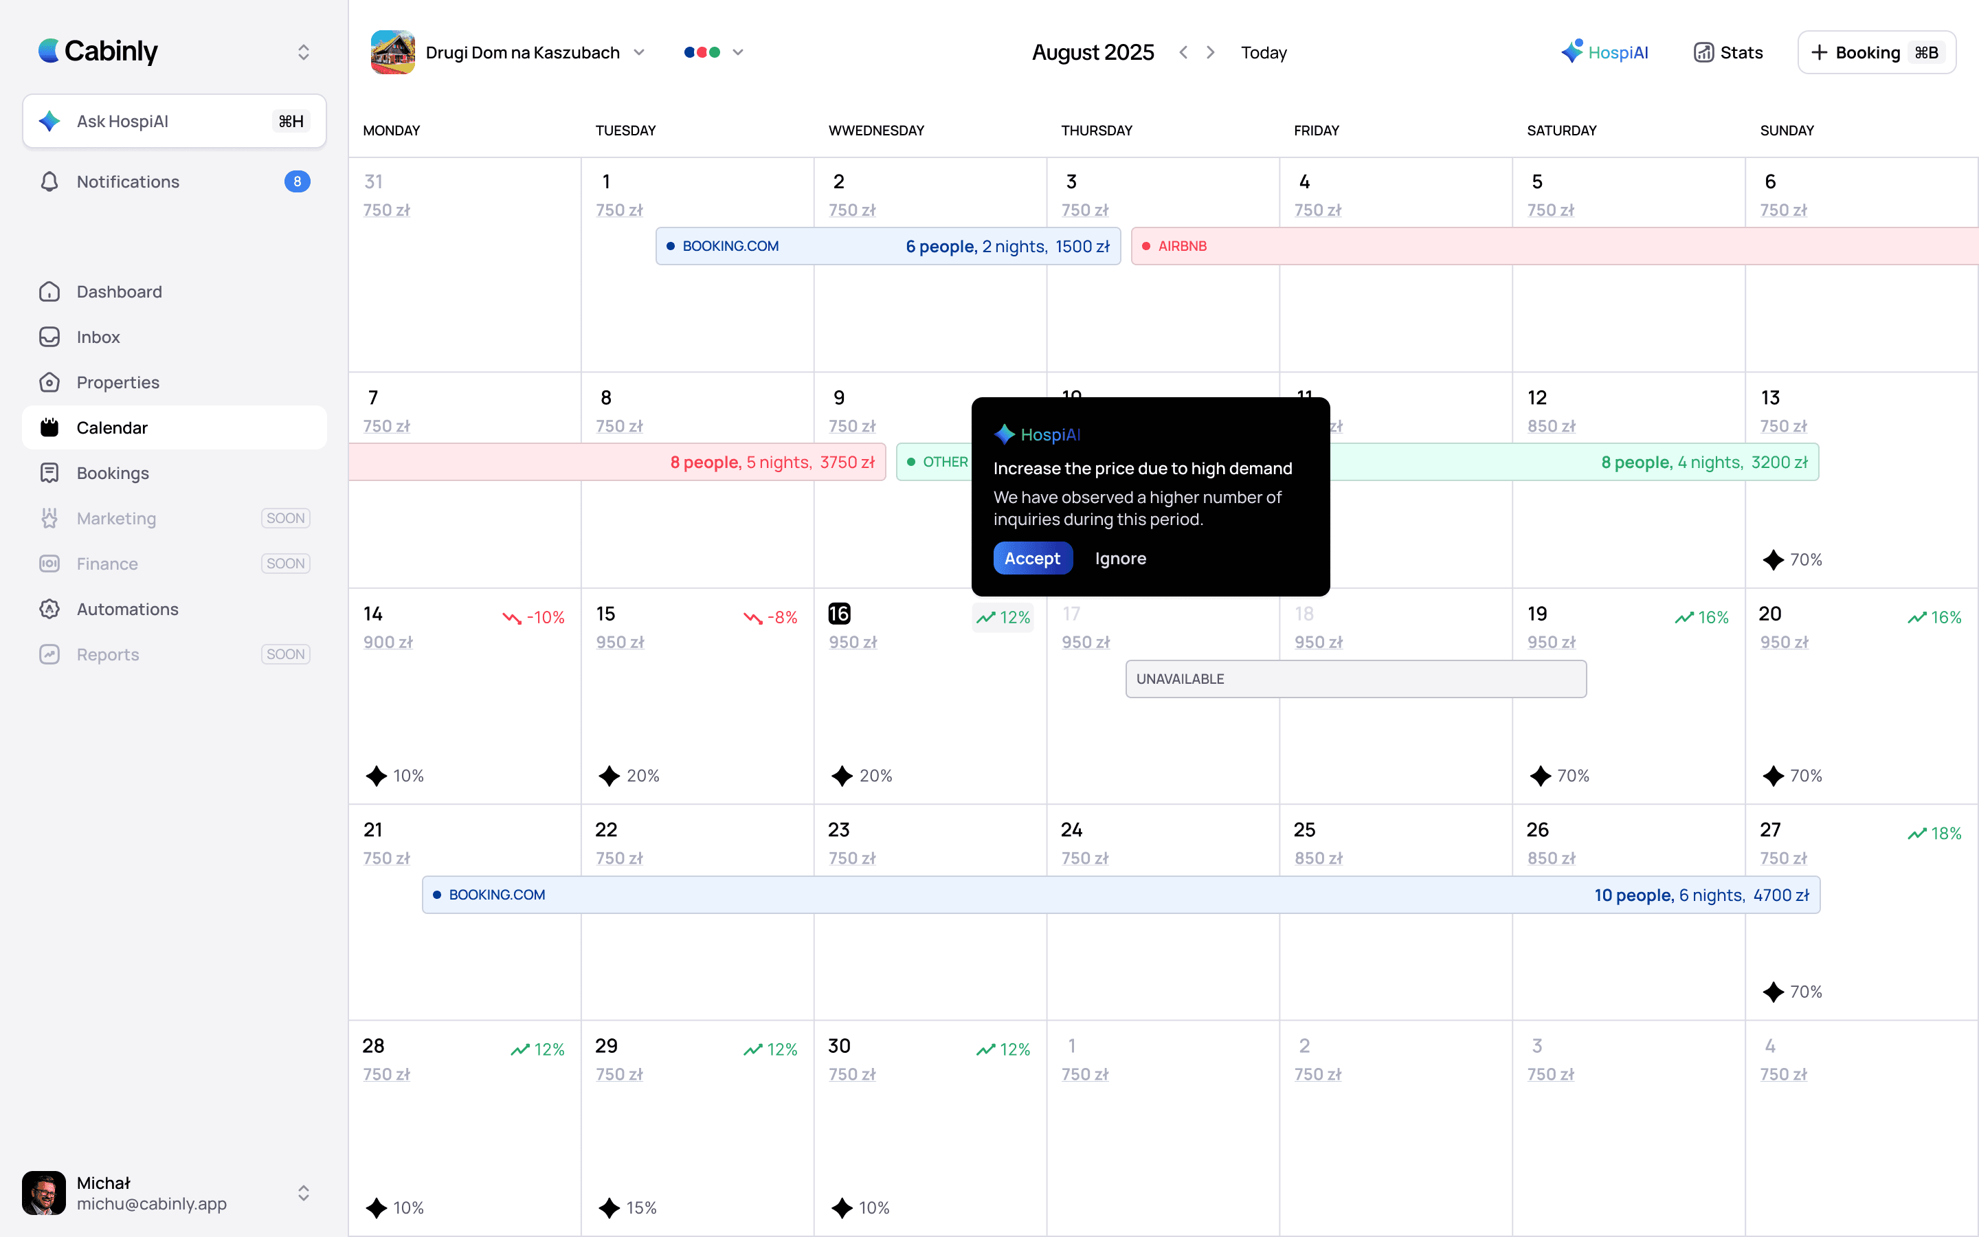Select Calendar in the sidebar

(x=112, y=428)
